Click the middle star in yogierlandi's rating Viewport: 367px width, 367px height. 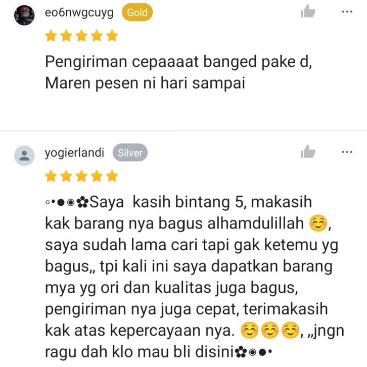click(x=81, y=176)
